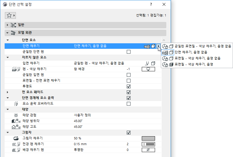Collapse the 자르지 않은 요소 group
233x157 pixels.
coord(8,57)
